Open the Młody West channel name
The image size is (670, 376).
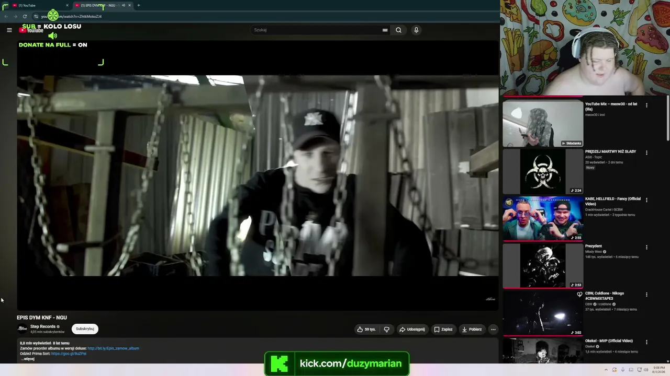594,252
